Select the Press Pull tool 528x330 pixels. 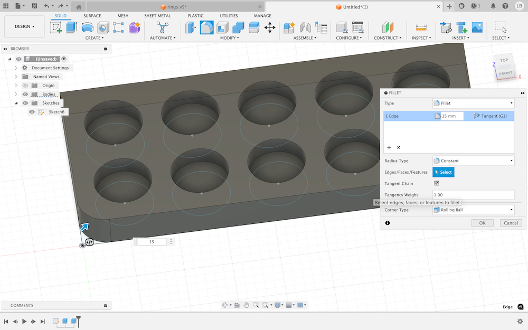tap(191, 27)
